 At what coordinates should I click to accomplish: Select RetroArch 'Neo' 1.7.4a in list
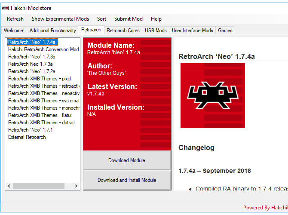click(32, 42)
